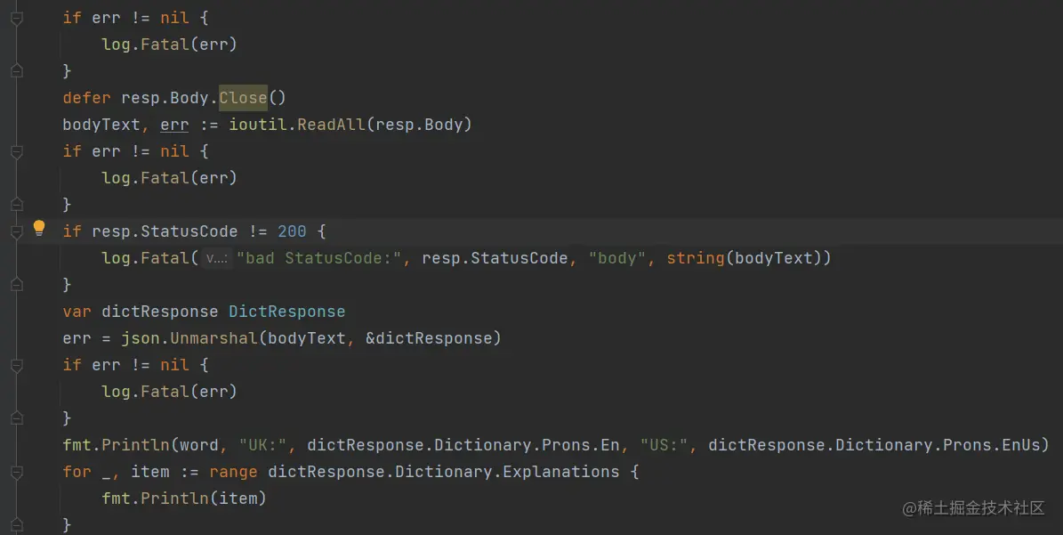Viewport: 1063px width, 535px height.
Task: Click 'Prons.En' before the "US:" string
Action: pos(580,445)
